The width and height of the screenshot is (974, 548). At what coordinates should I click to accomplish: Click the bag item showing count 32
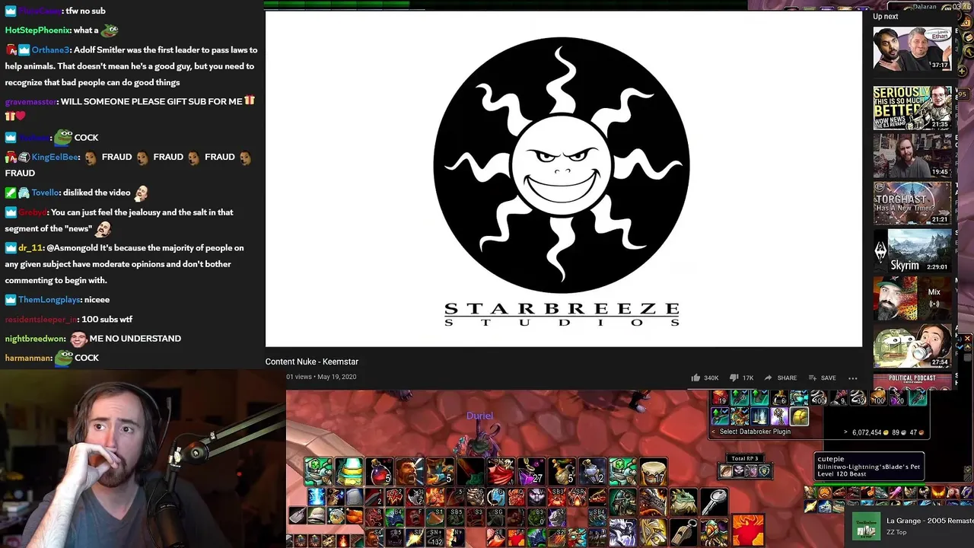pyautogui.click(x=858, y=398)
